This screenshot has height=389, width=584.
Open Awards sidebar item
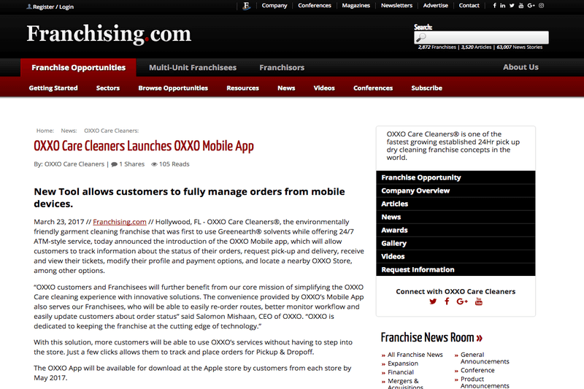click(x=456, y=230)
